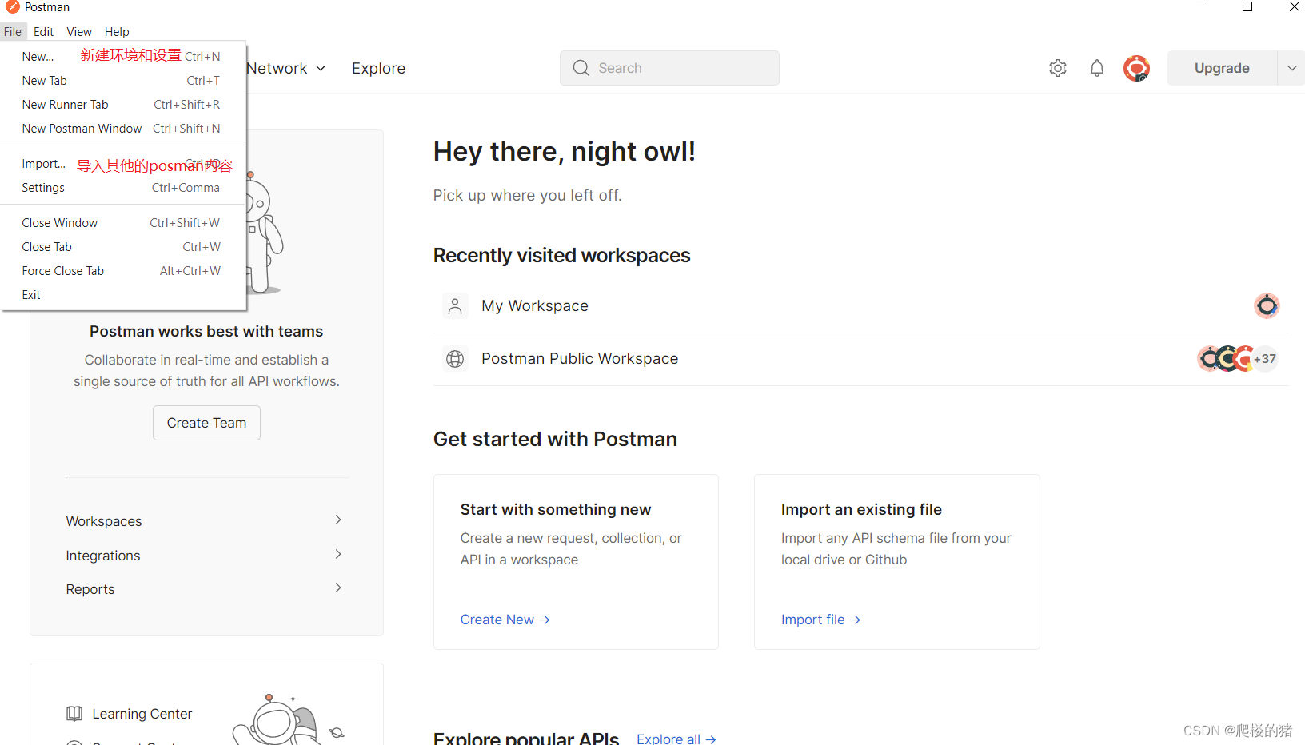This screenshot has width=1305, height=745.
Task: Select New Runner Tab menu entry
Action: 122,105
